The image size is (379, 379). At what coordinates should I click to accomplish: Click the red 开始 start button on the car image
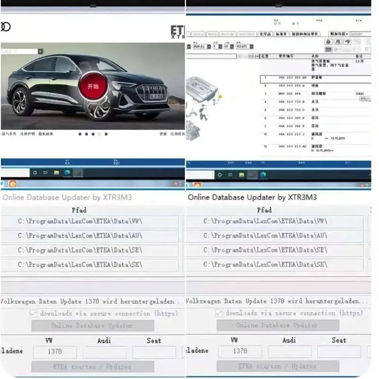[93, 86]
